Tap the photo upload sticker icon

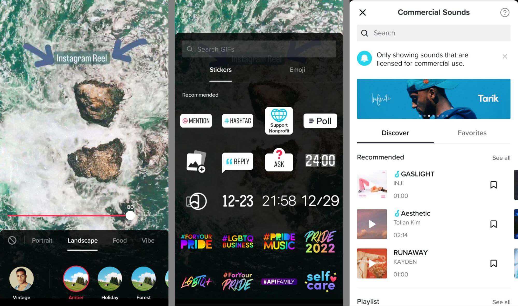196,161
